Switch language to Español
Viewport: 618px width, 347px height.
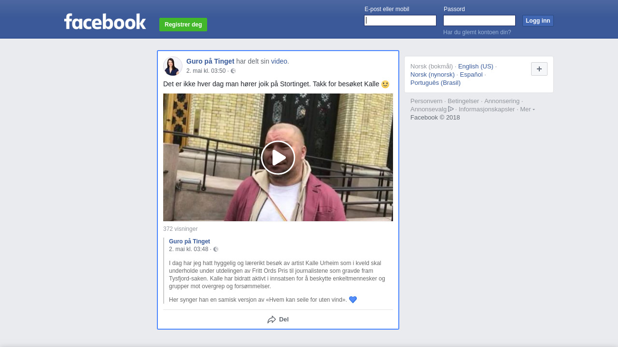coord(471,74)
